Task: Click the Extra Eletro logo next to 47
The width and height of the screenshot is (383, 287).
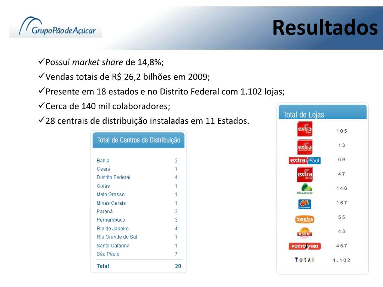Action: coord(304,175)
